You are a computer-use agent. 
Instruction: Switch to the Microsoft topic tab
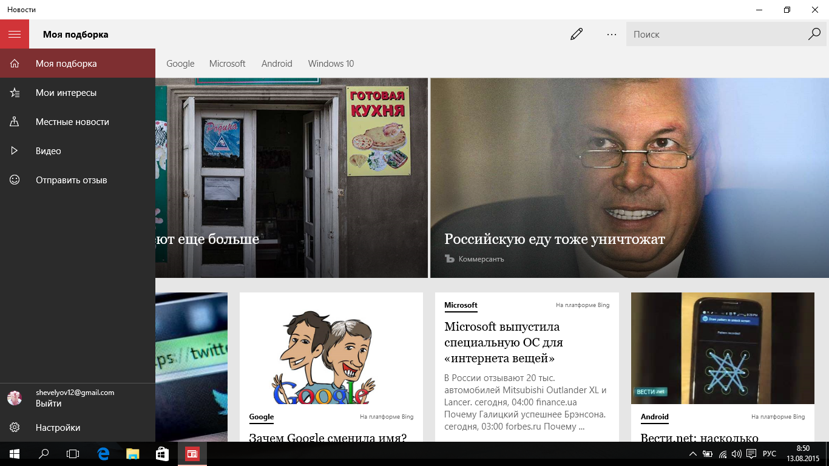[227, 64]
